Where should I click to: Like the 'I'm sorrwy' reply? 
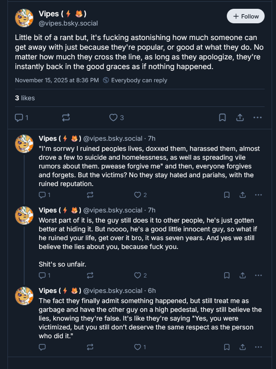click(x=138, y=195)
